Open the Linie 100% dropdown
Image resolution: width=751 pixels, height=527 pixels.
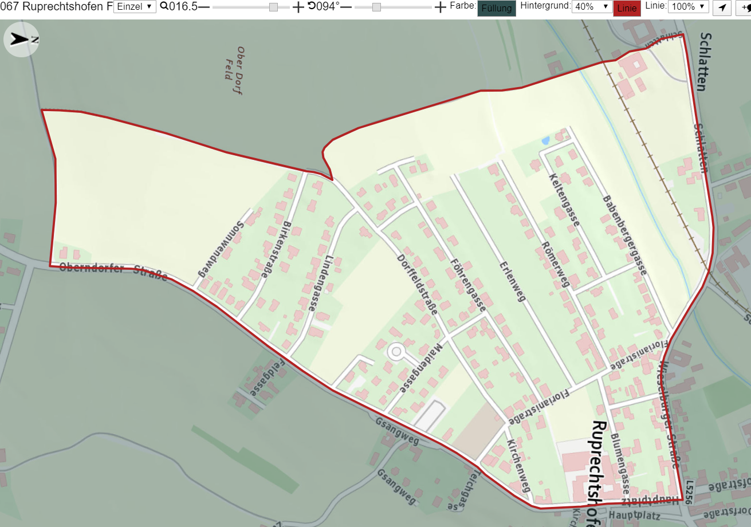(x=689, y=7)
